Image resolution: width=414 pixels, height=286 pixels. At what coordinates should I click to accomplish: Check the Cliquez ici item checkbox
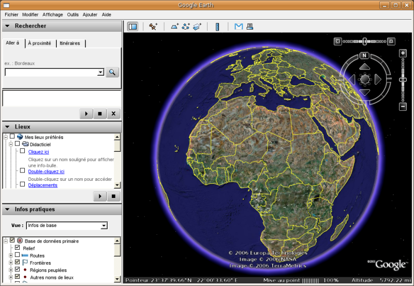click(23, 151)
